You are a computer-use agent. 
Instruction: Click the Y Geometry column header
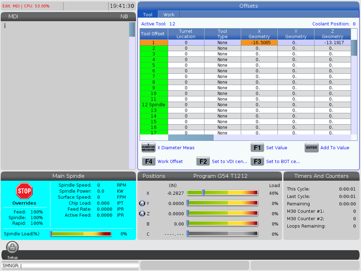[x=296, y=34]
